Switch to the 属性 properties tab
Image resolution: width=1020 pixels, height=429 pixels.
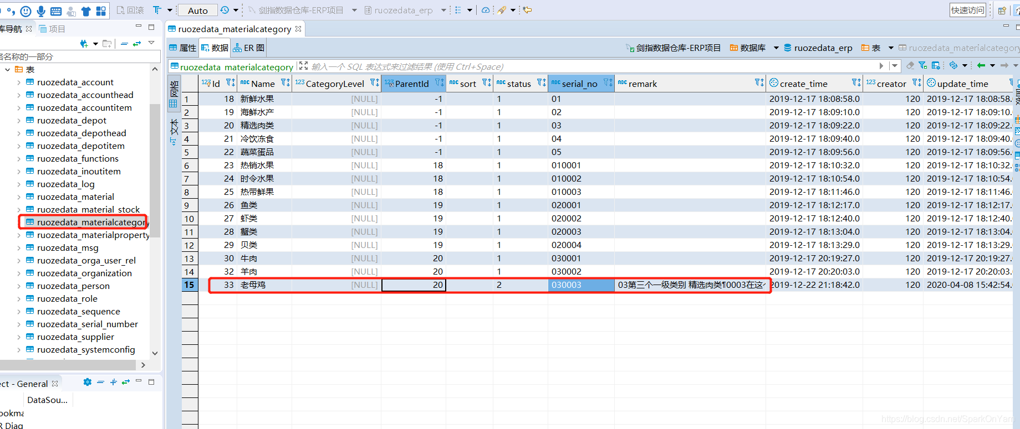183,48
